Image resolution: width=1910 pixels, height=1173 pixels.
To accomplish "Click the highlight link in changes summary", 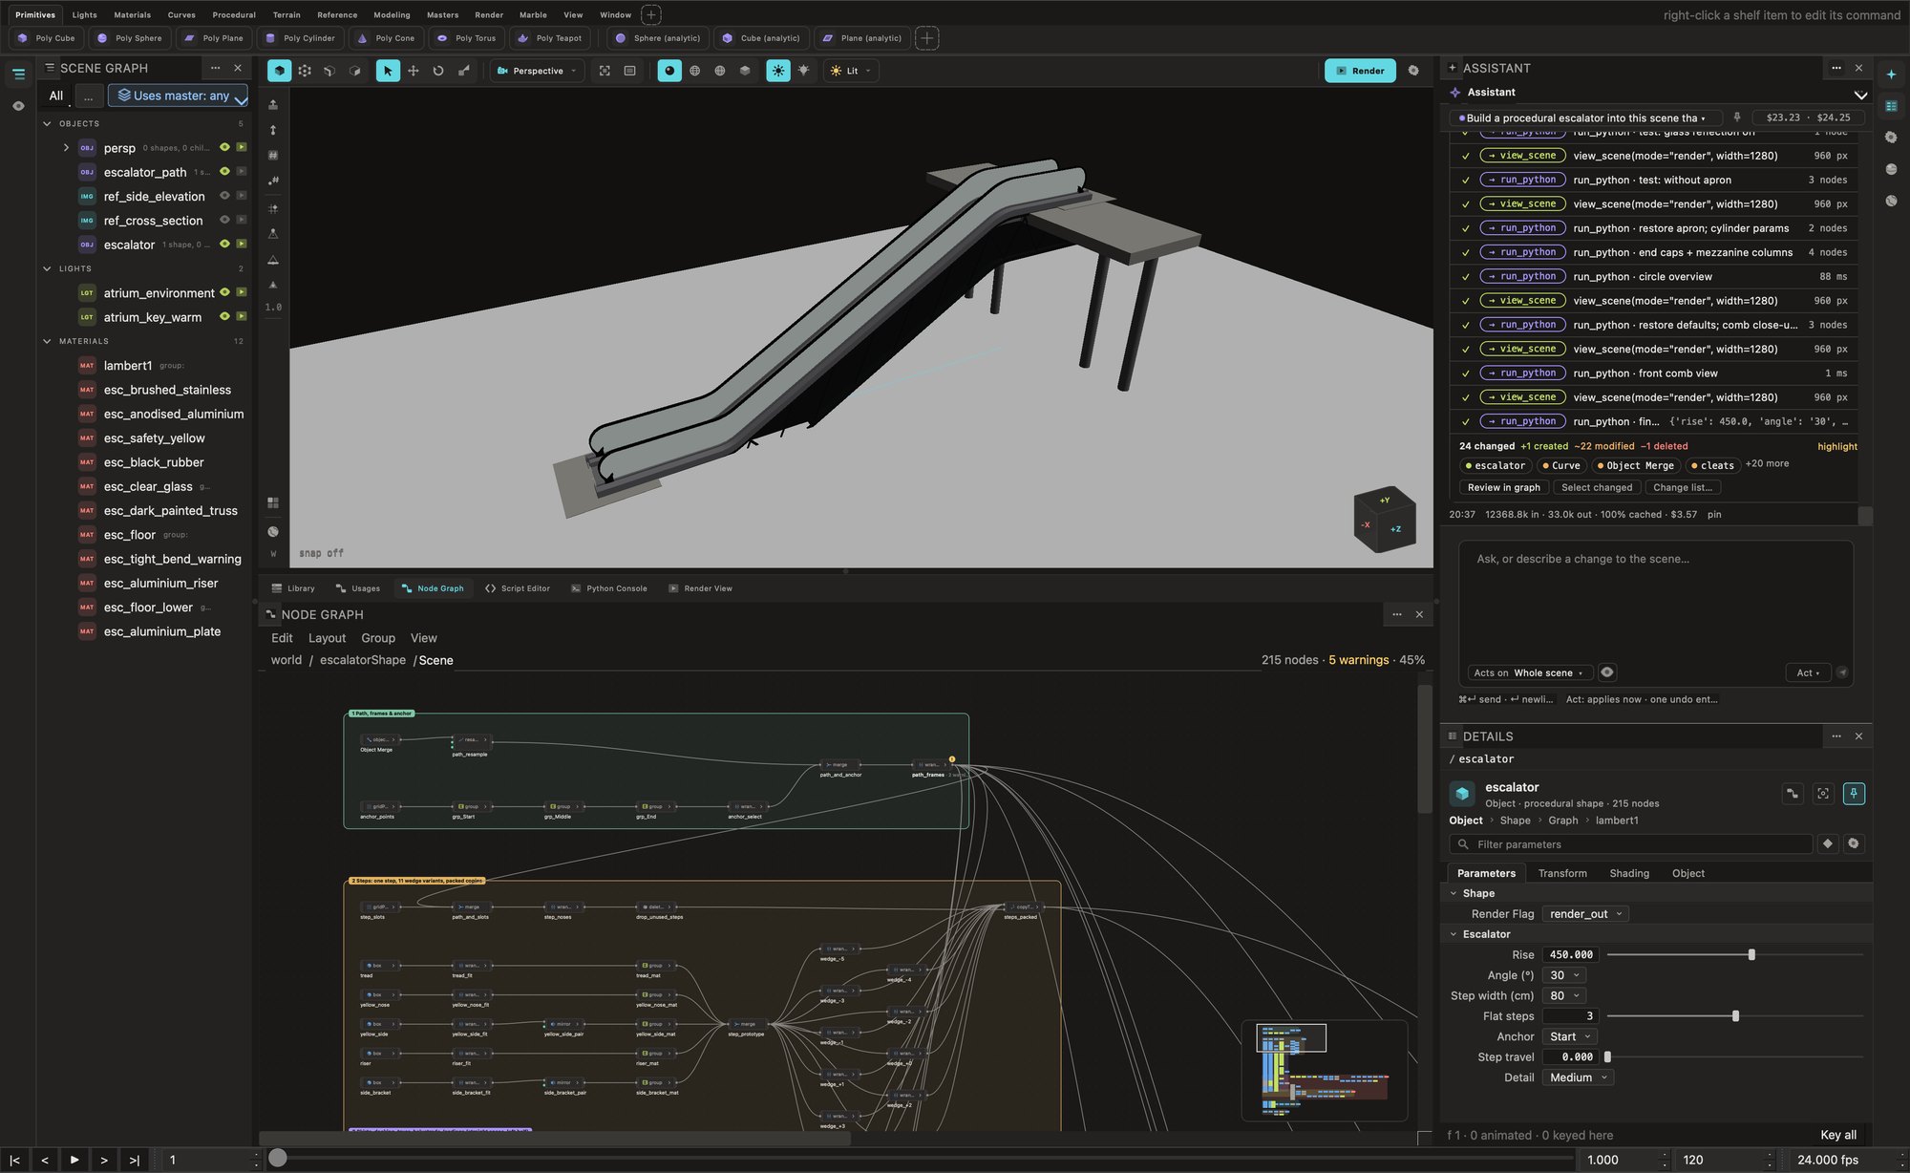I will (x=1837, y=446).
